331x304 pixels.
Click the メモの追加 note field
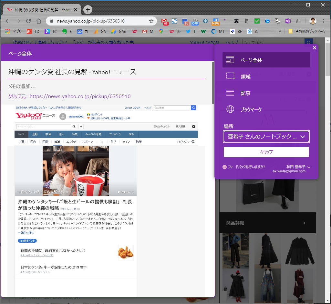[x=107, y=86]
